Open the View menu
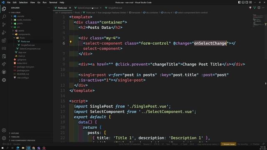This screenshot has width=267, height=150. pyautogui.click(x=33, y=2)
